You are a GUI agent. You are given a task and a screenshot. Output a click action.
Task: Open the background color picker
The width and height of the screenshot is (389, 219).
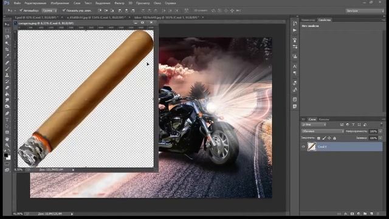point(9,158)
